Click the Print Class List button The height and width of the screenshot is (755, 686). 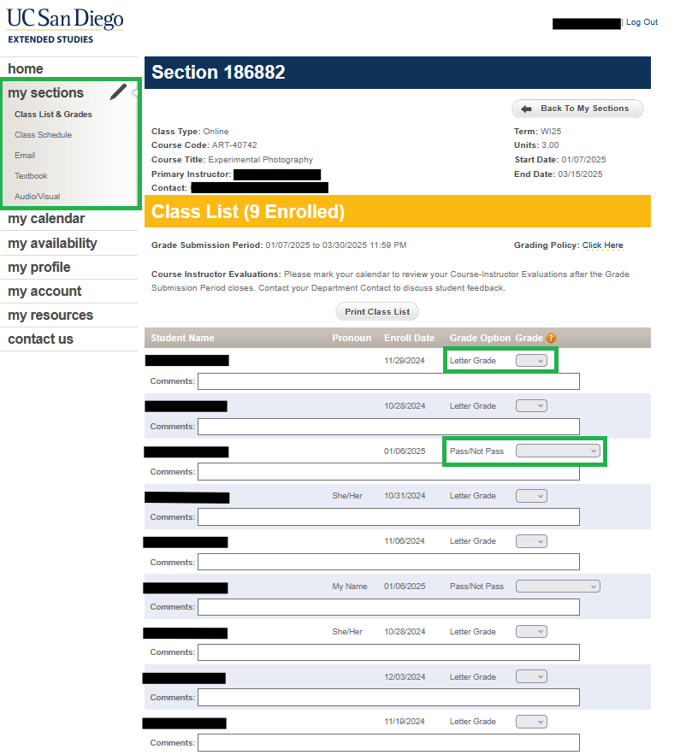pyautogui.click(x=377, y=311)
